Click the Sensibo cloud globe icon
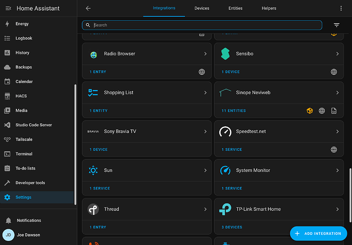Screen dimensions: 352x245 pyautogui.click(x=334, y=72)
